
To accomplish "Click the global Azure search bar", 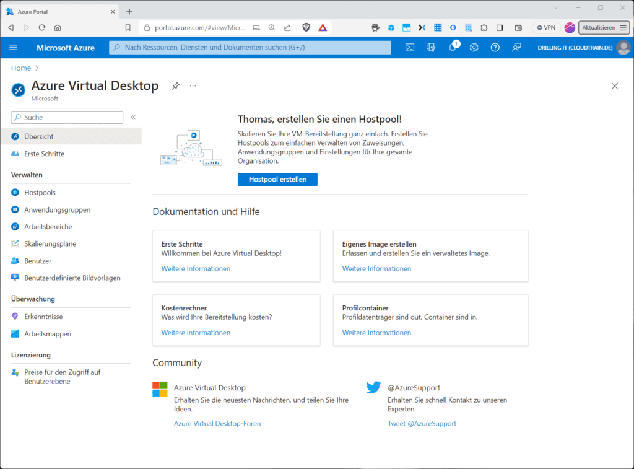I will point(250,47).
